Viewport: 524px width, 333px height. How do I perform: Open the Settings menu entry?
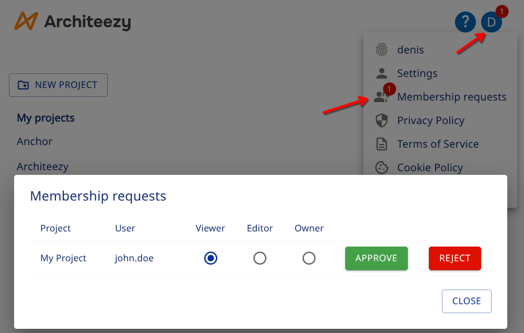[417, 73]
